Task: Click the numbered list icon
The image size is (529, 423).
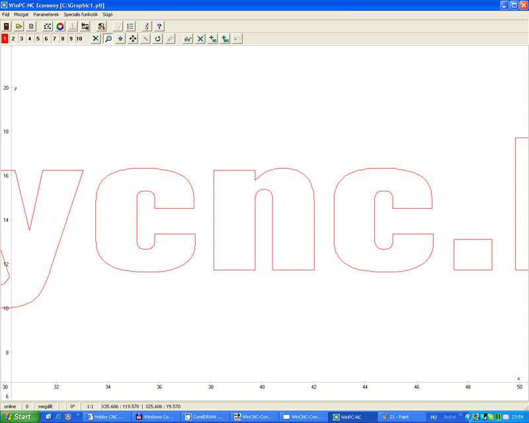Action: point(130,26)
